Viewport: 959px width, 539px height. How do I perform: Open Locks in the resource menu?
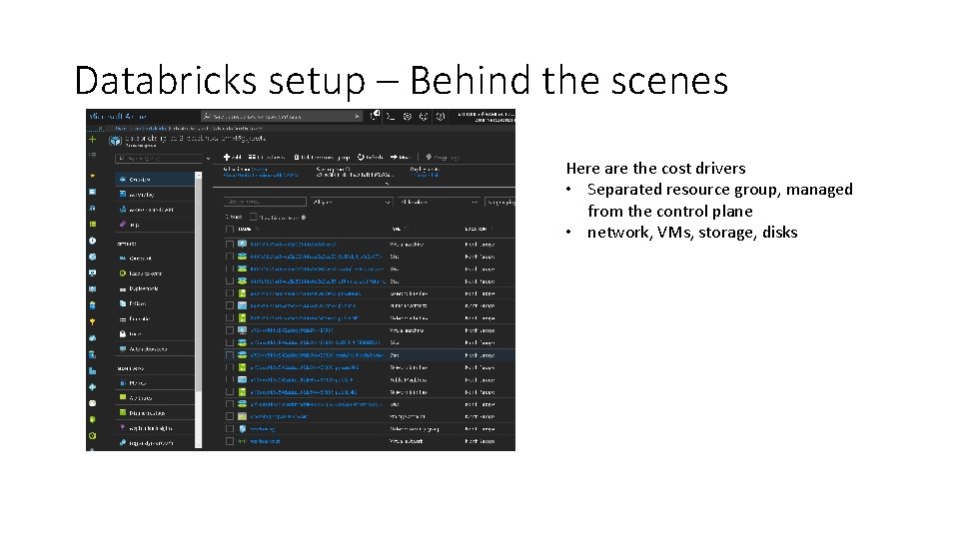(155, 333)
